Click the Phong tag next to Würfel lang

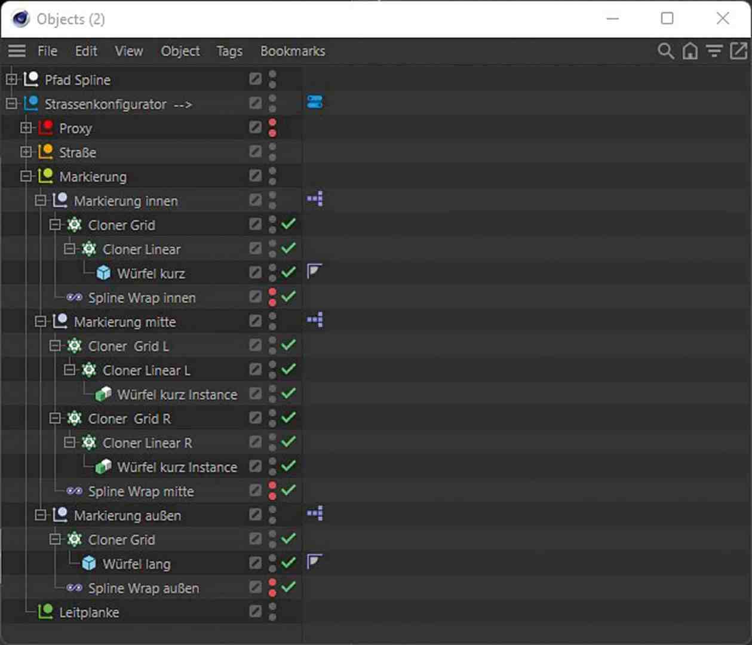coord(315,561)
